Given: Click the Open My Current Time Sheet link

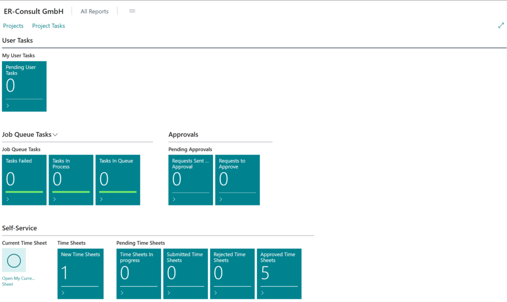Looking at the screenshot, I should [x=18, y=281].
